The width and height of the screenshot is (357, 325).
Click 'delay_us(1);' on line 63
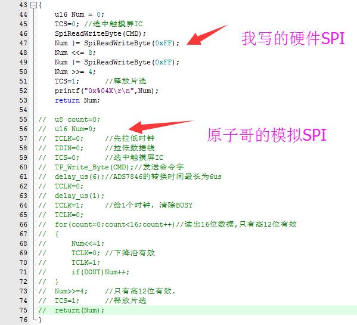[79, 196]
